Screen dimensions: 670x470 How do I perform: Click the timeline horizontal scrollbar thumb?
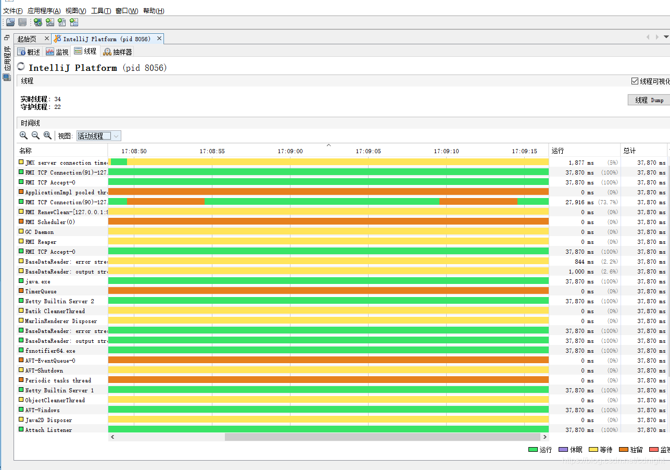point(383,437)
